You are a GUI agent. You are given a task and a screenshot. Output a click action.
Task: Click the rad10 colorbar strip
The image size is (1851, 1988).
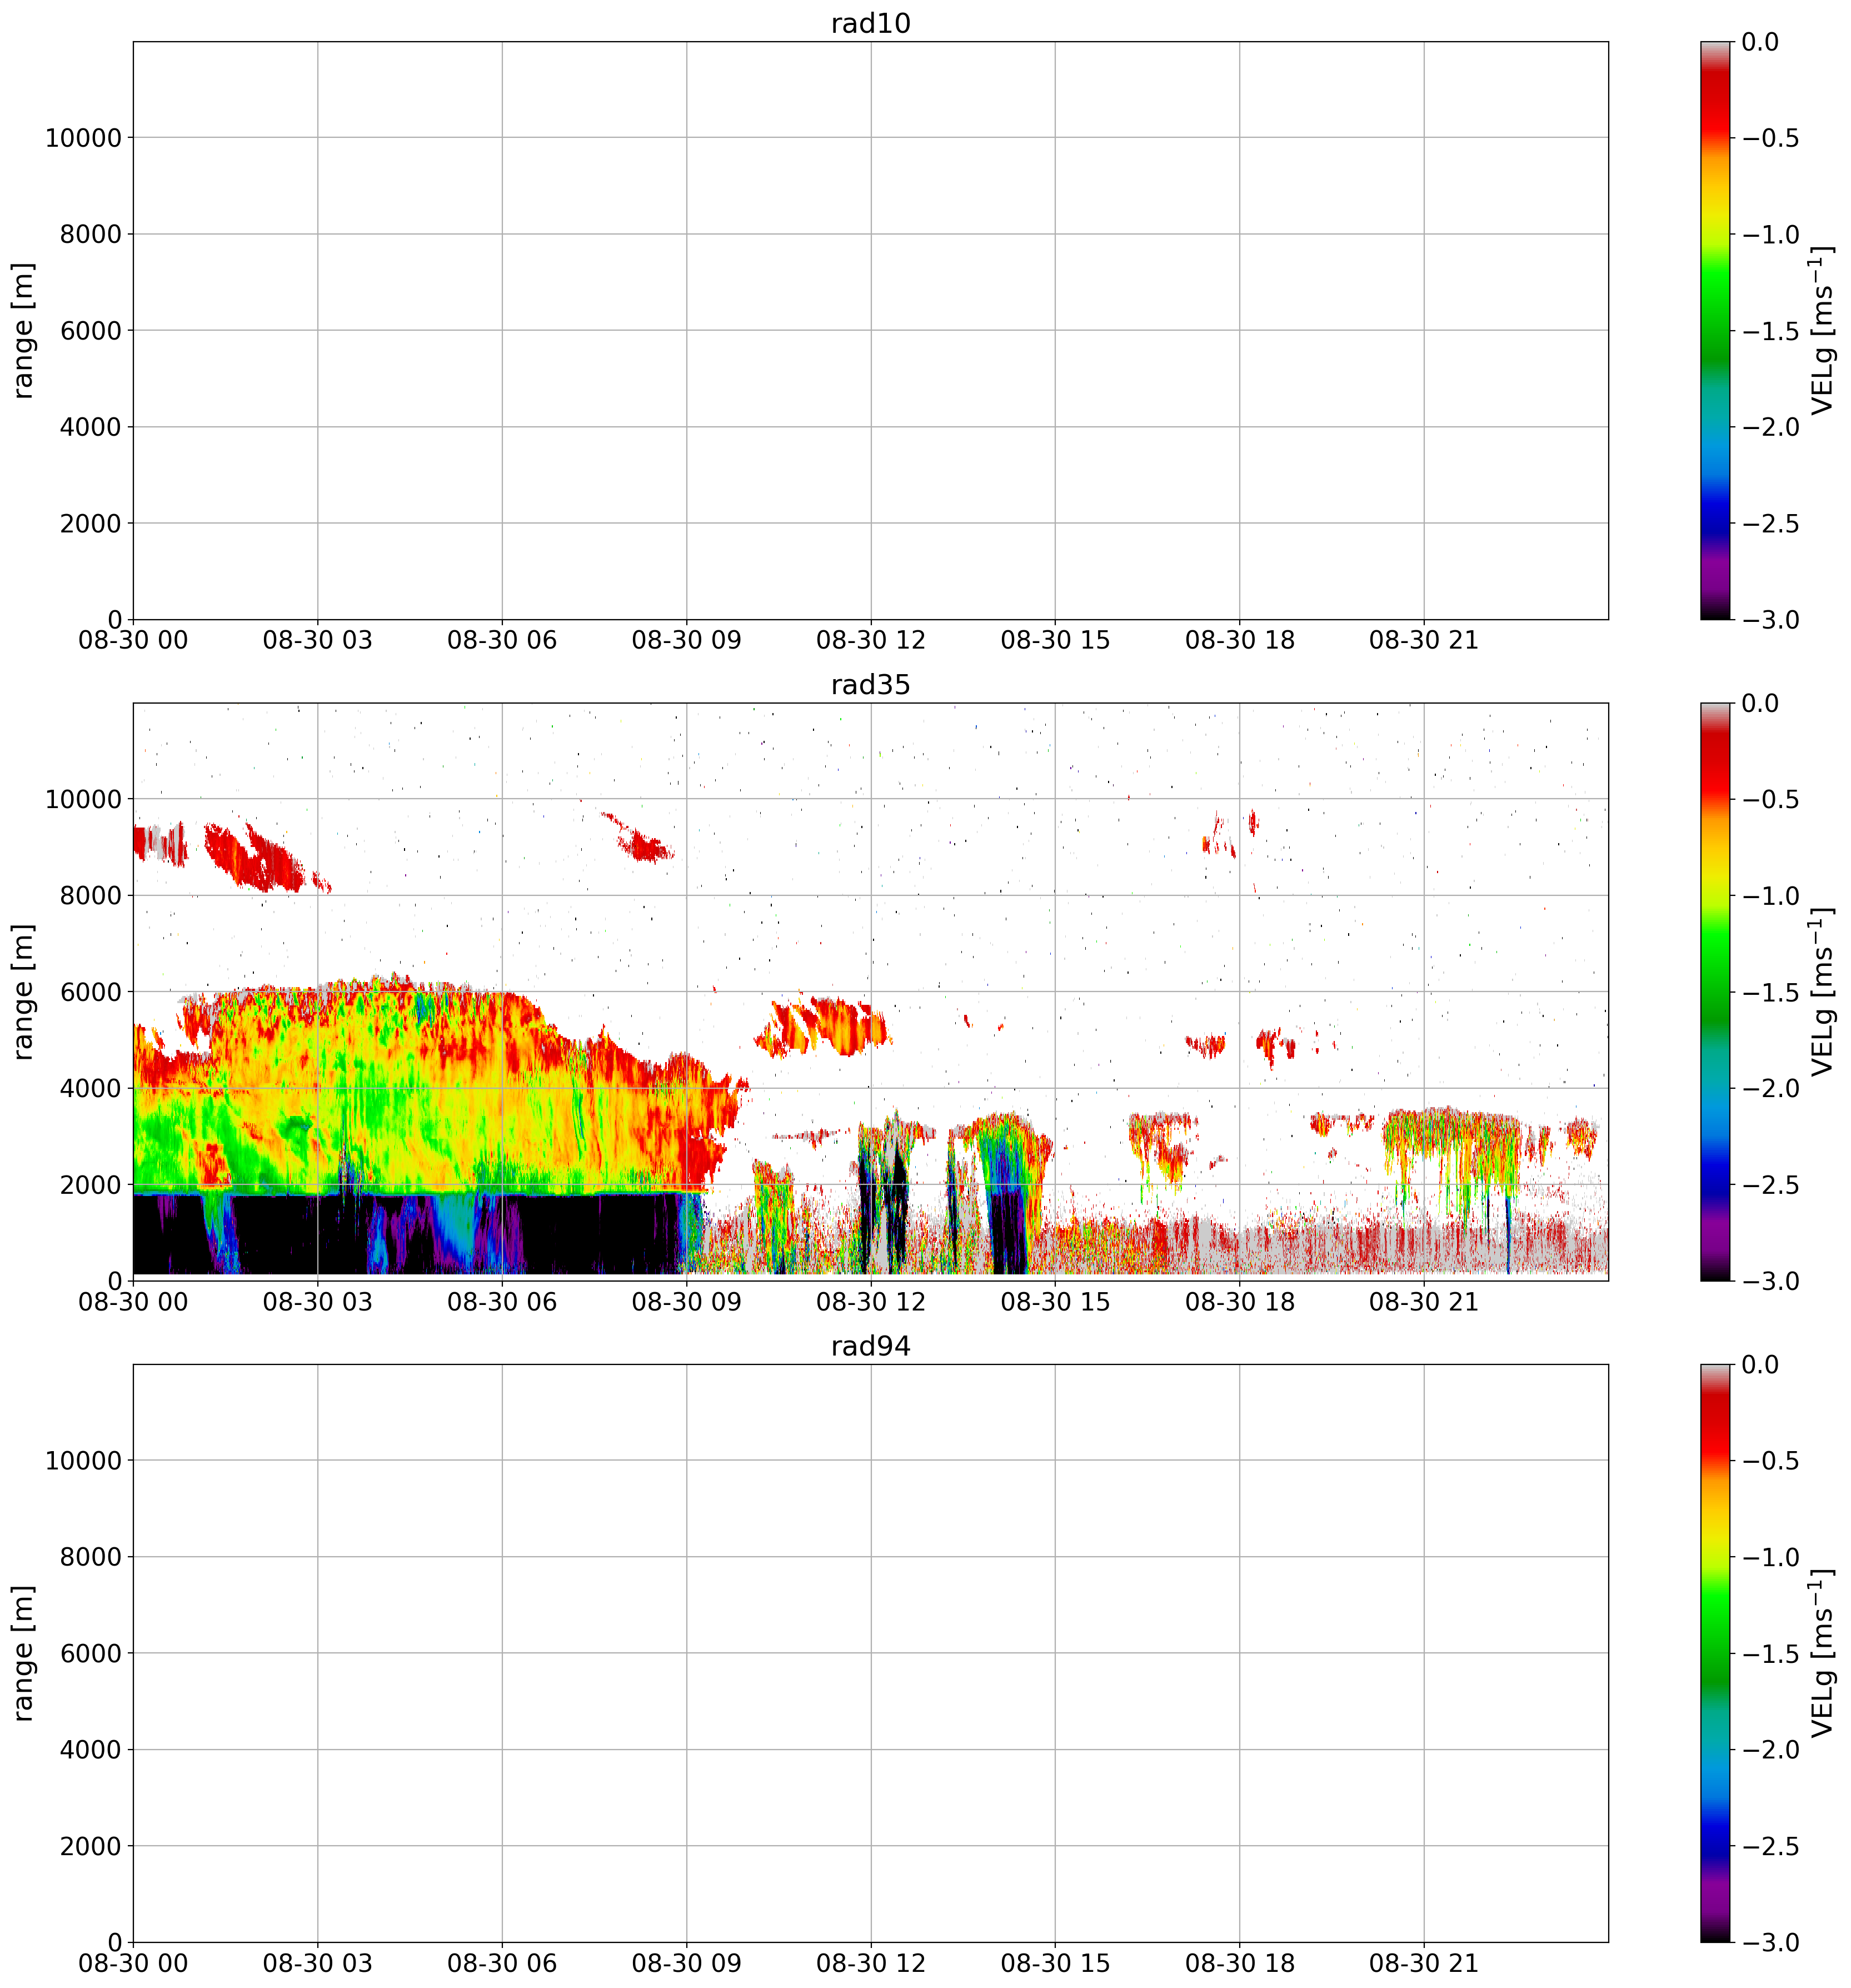1714,330
